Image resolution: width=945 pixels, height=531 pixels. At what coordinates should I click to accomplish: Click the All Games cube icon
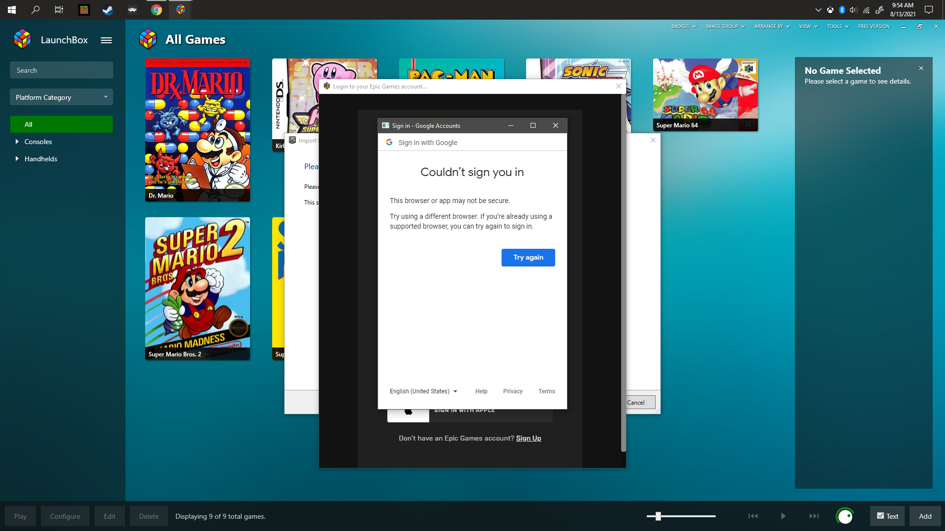148,39
